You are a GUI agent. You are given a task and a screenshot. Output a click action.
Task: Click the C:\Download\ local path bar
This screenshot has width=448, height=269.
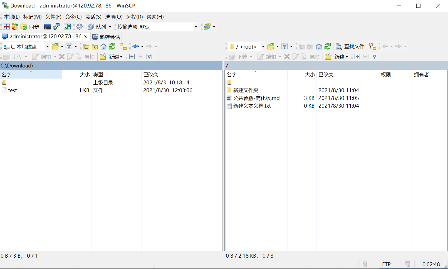click(111, 66)
